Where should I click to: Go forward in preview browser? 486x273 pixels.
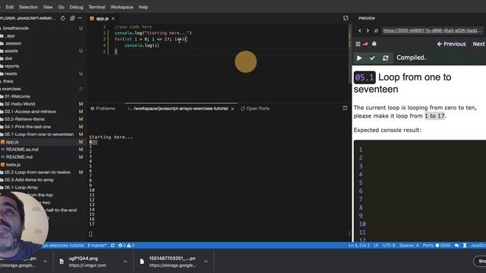pos(368,30)
